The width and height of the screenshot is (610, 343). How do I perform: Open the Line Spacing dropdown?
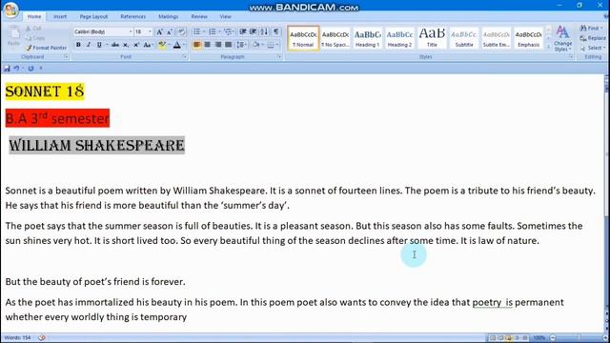tap(241, 45)
